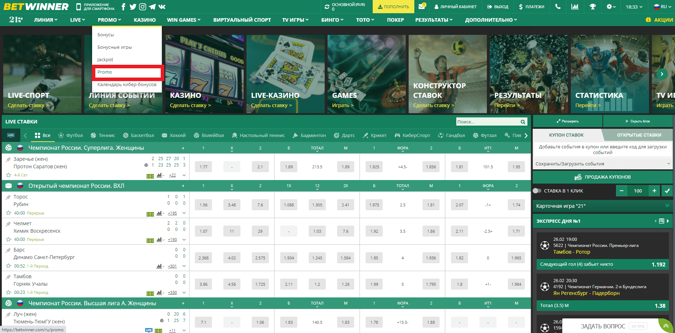
Task: Pin the Челмет vs Химик Воскресенск match
Action: [8, 224]
